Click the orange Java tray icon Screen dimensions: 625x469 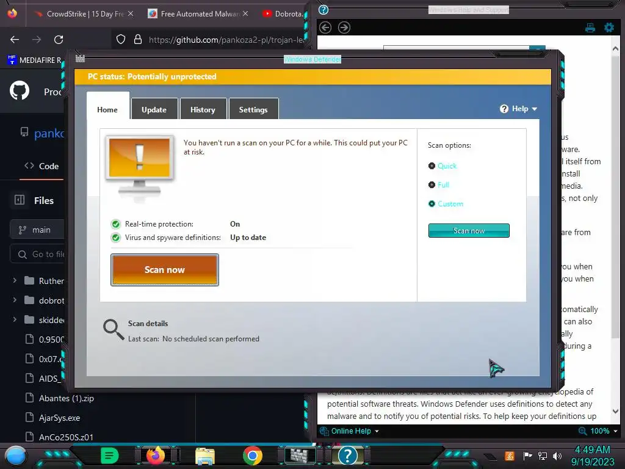coord(510,456)
